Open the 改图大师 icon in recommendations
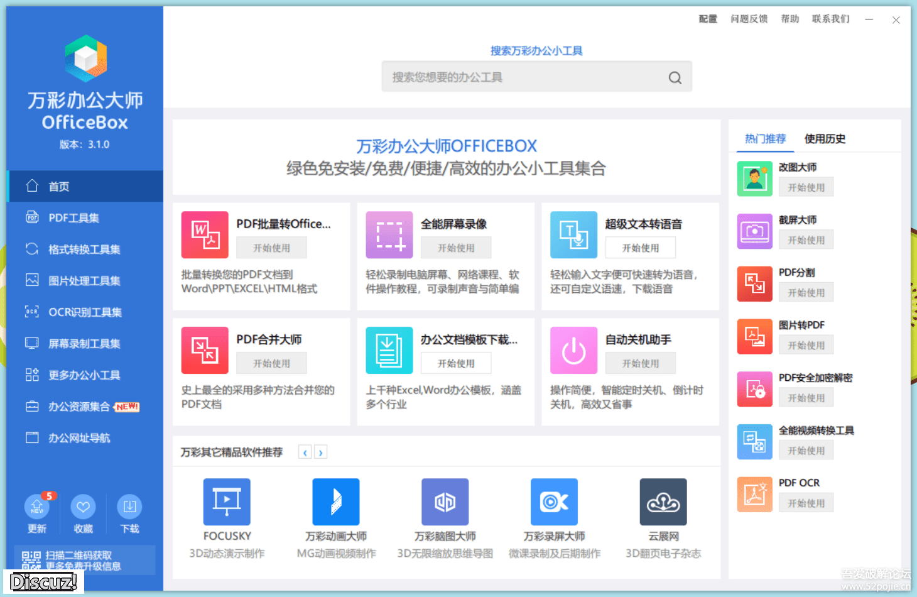Image resolution: width=917 pixels, height=597 pixels. (x=755, y=179)
